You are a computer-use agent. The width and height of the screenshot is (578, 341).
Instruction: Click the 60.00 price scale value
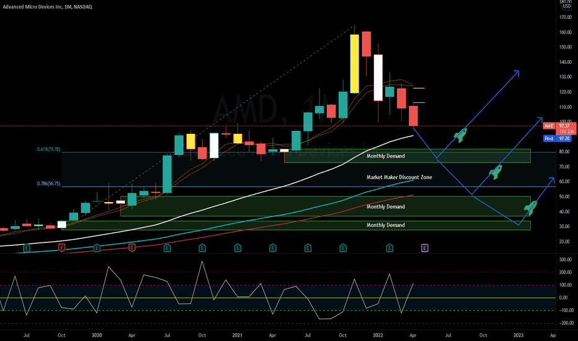coord(564,182)
